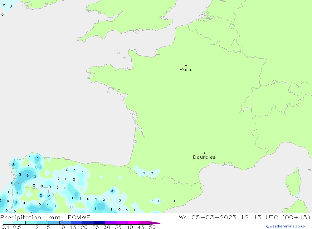312x229 pixels.
Task: Click the 'Precipitation [mm]' title text
Action: tap(32, 217)
